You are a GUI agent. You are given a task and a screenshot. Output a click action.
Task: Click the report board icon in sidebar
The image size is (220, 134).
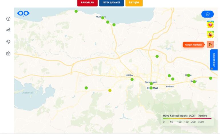click(x=8, y=53)
